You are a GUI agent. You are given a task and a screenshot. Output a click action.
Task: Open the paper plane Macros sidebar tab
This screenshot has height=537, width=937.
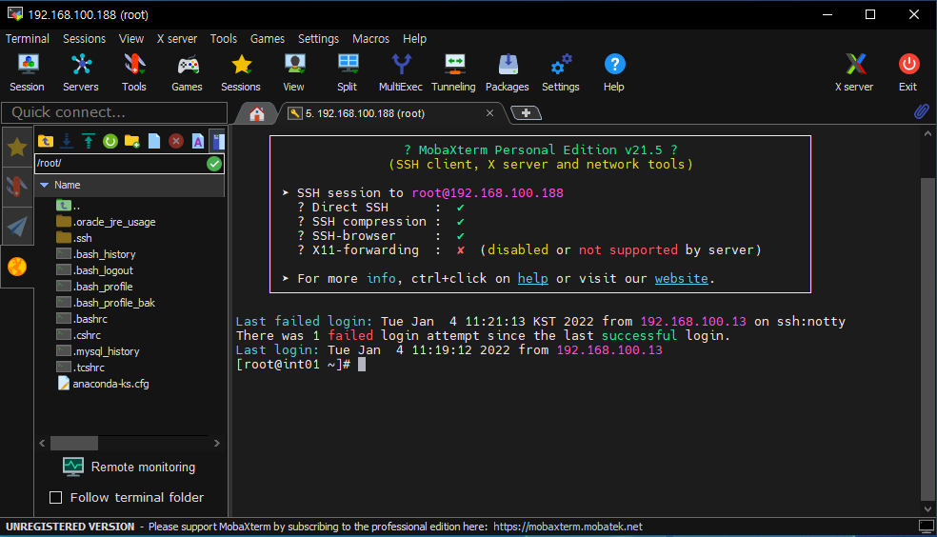click(x=17, y=227)
